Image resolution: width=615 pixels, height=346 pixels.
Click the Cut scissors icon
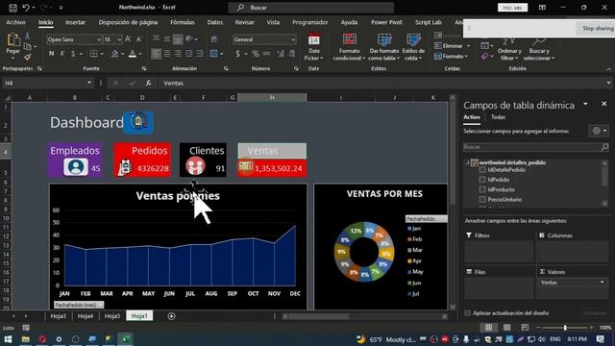(28, 37)
